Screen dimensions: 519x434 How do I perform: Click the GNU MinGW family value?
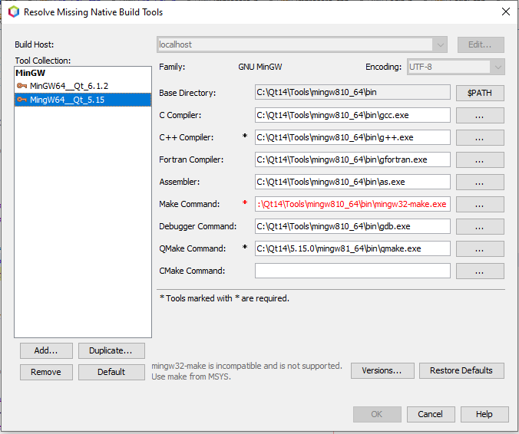point(259,67)
